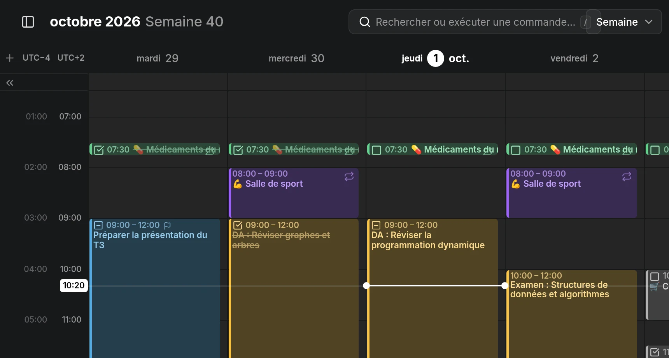
Task: Click the flag icon on Préparer la présentation
Action: click(x=168, y=225)
